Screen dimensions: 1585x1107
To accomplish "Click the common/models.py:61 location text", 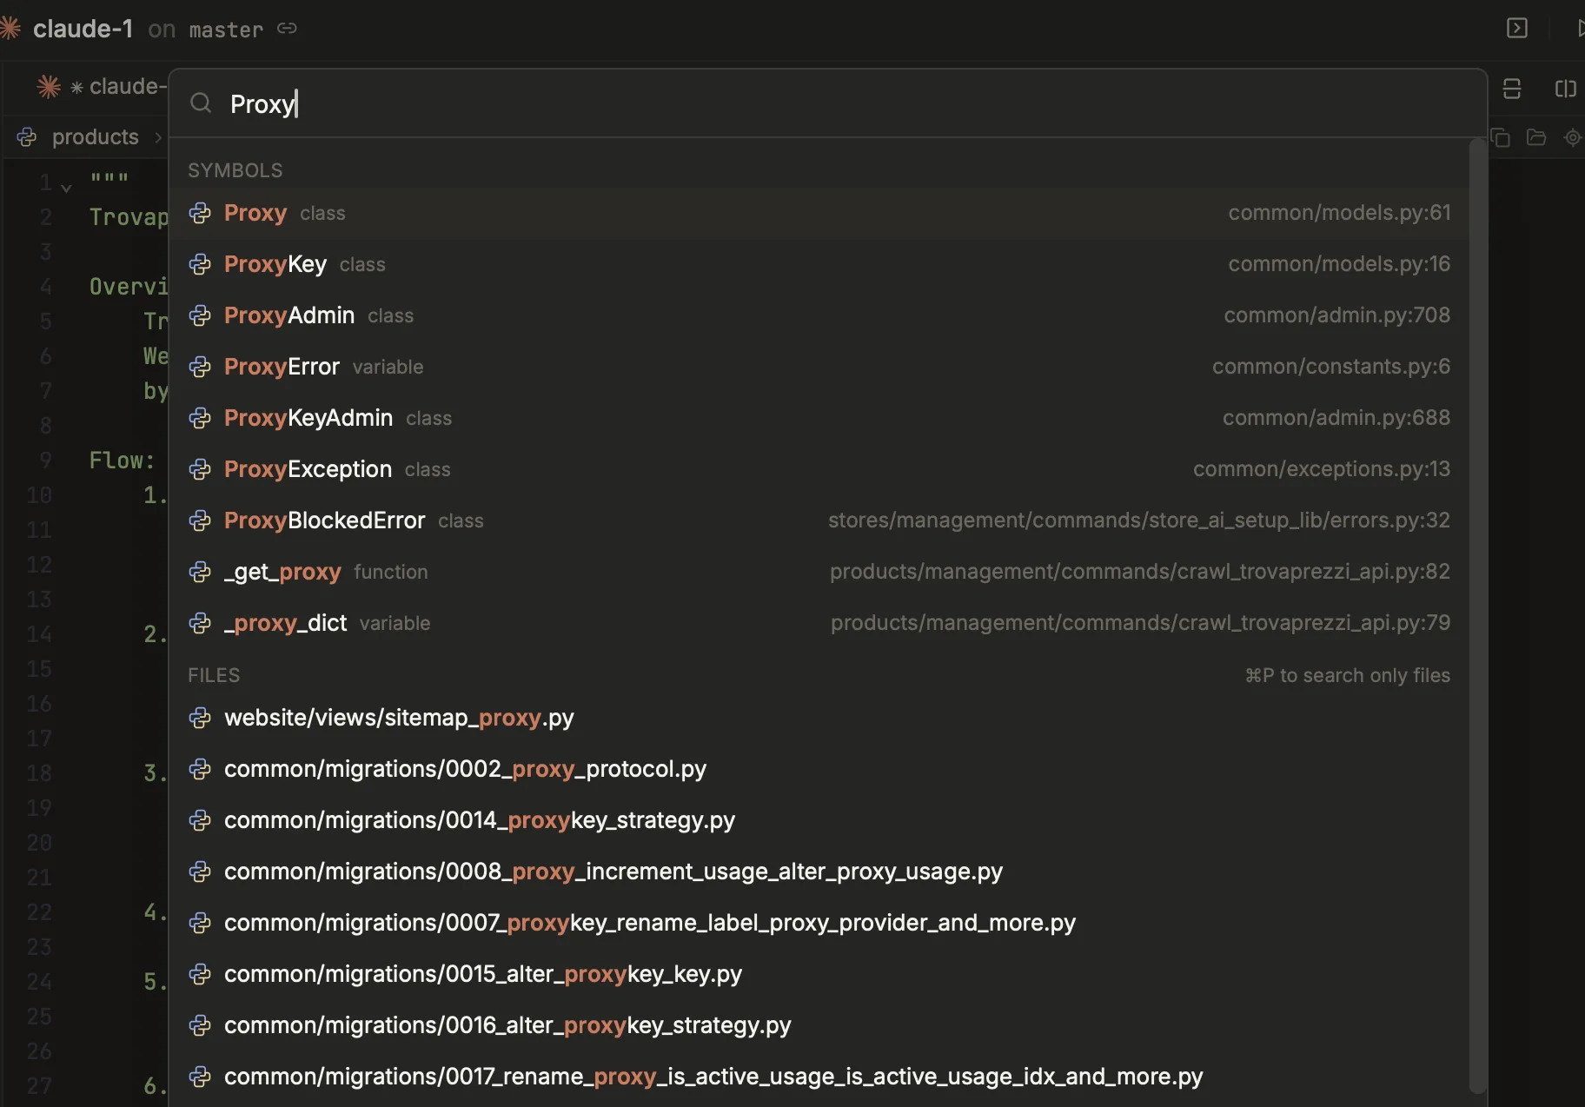I will (1339, 213).
